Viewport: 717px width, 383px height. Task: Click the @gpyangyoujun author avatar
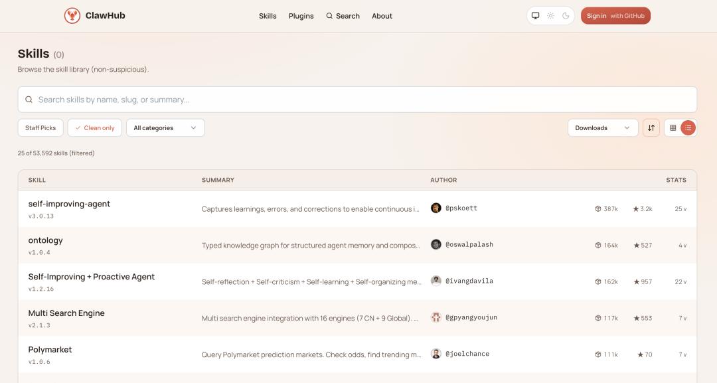(436, 317)
